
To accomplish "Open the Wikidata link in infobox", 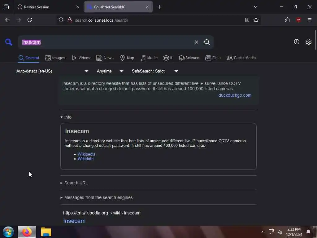I will (85, 159).
